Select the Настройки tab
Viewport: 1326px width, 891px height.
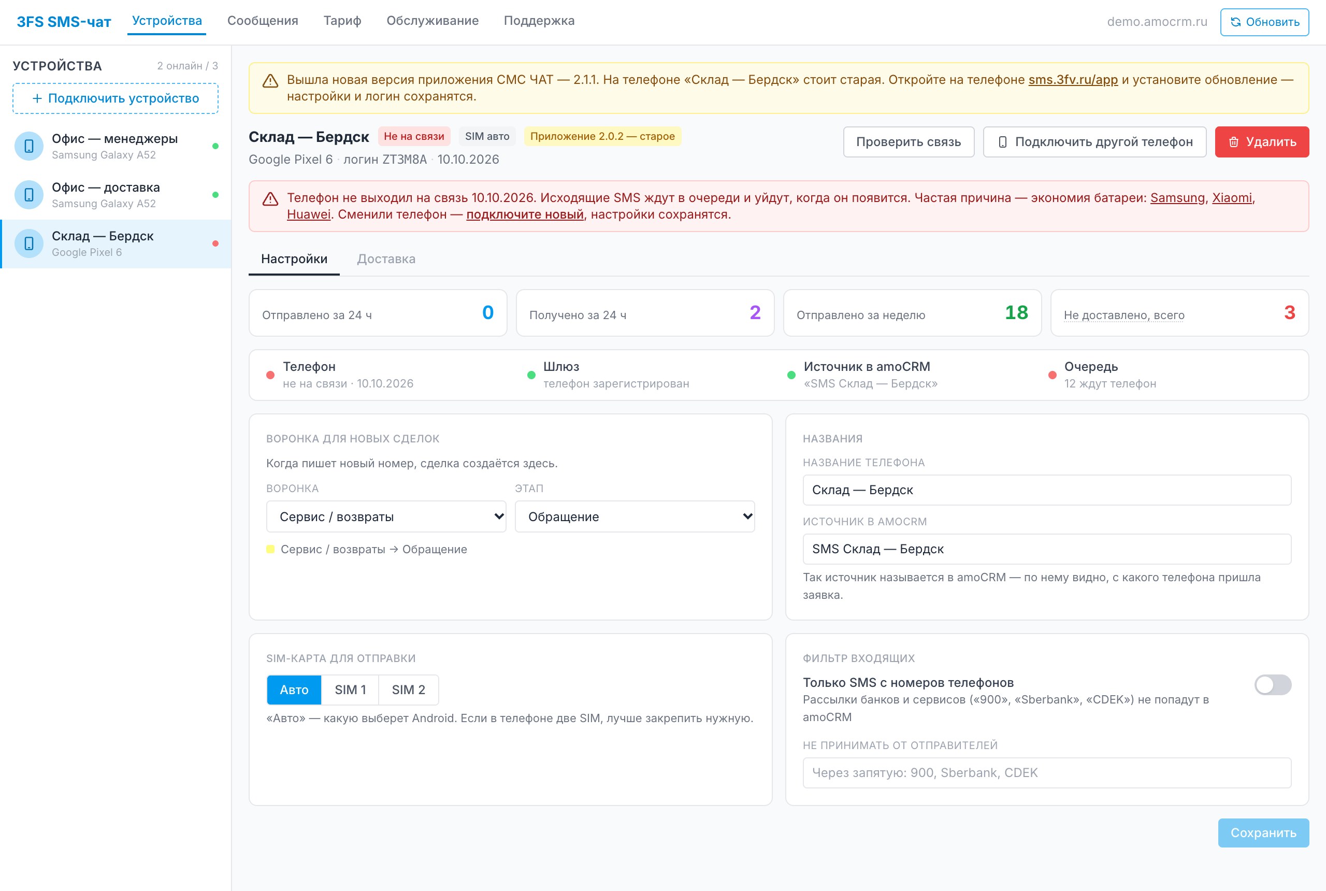(x=294, y=259)
